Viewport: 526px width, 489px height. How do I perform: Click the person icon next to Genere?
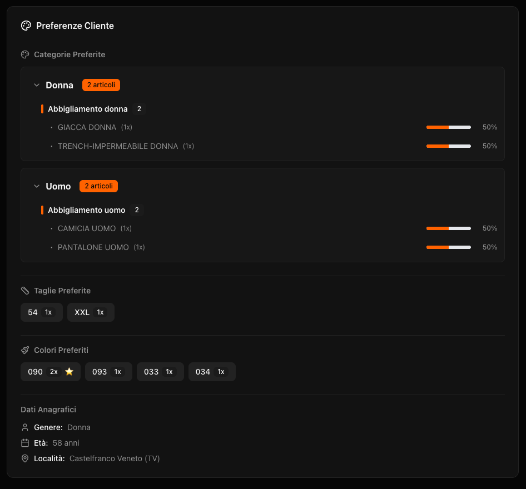coord(24,427)
